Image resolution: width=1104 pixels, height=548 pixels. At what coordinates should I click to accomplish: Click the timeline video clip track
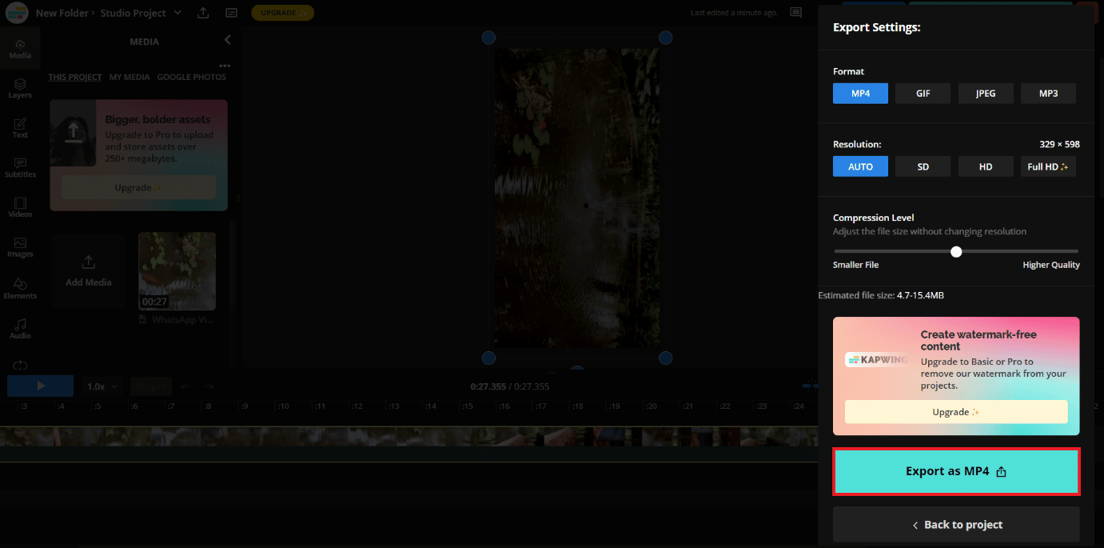click(x=408, y=436)
